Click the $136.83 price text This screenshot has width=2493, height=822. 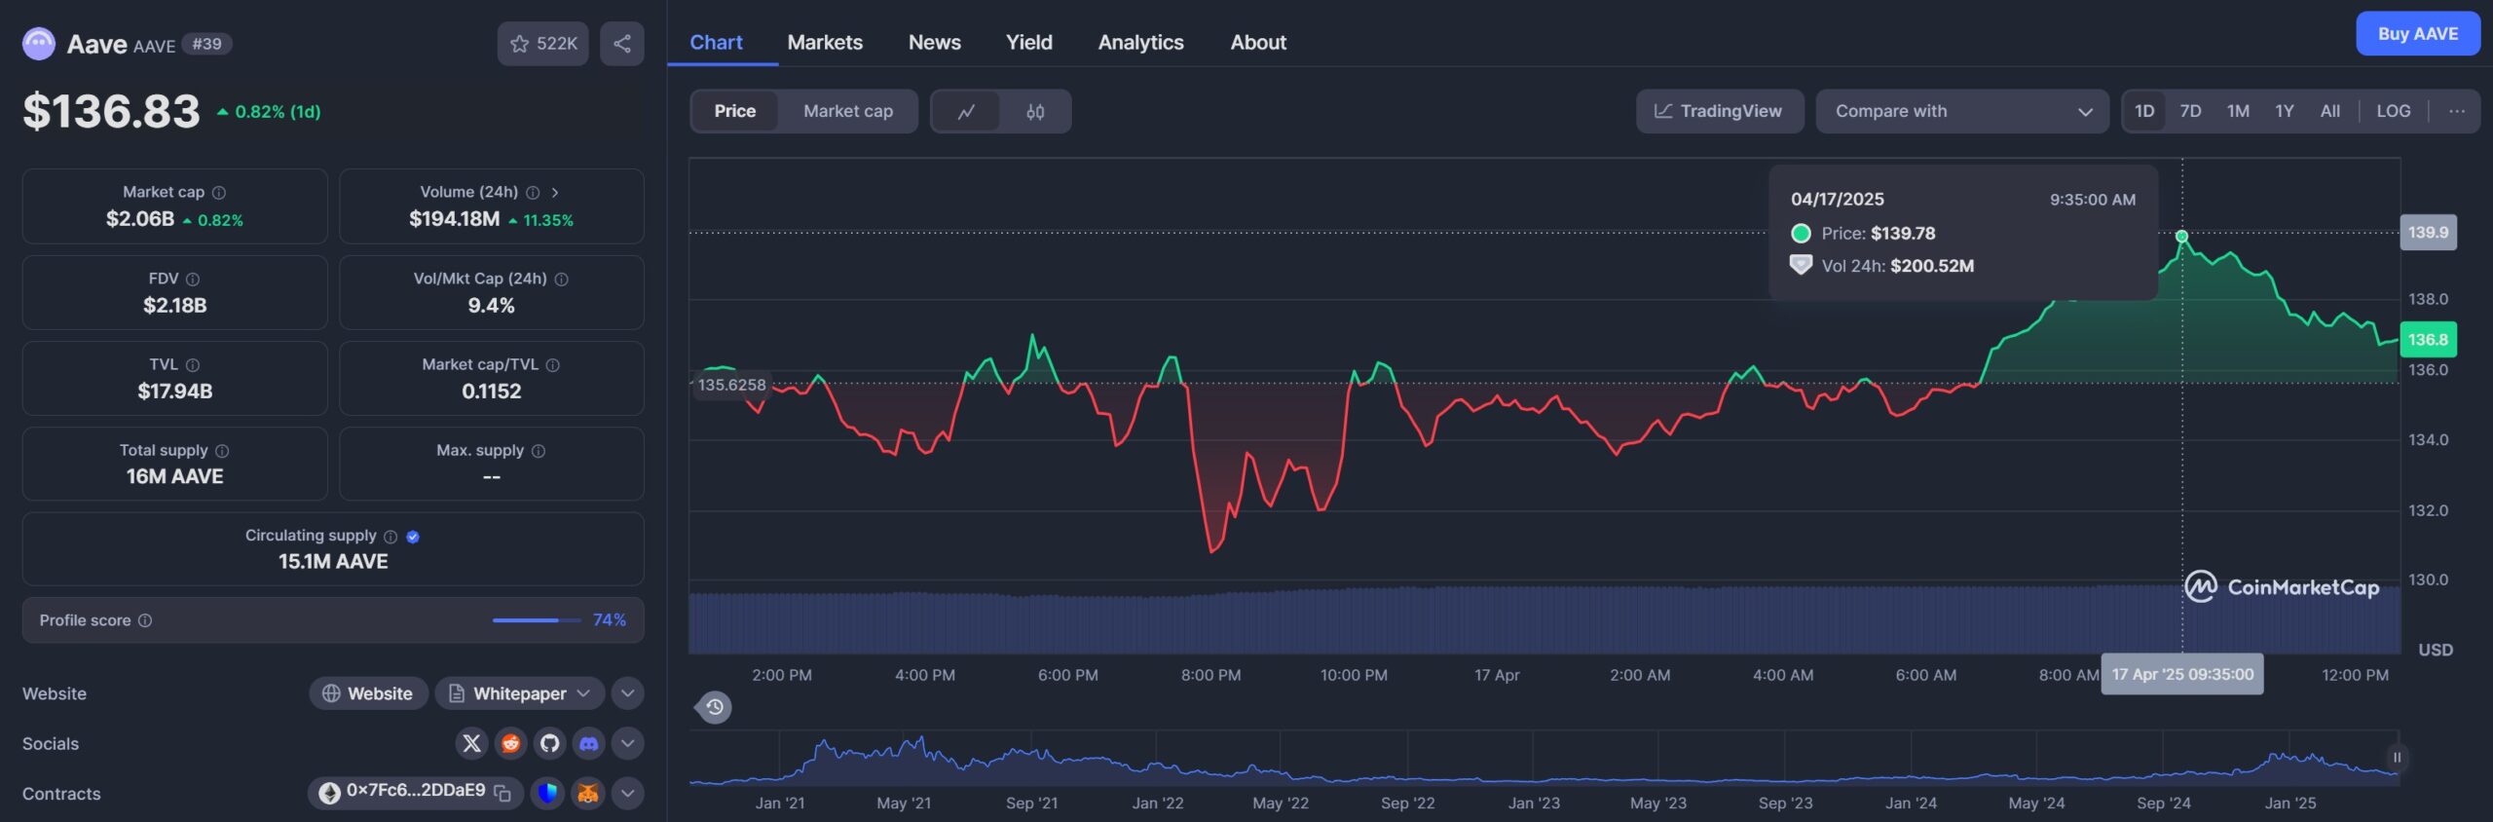112,111
